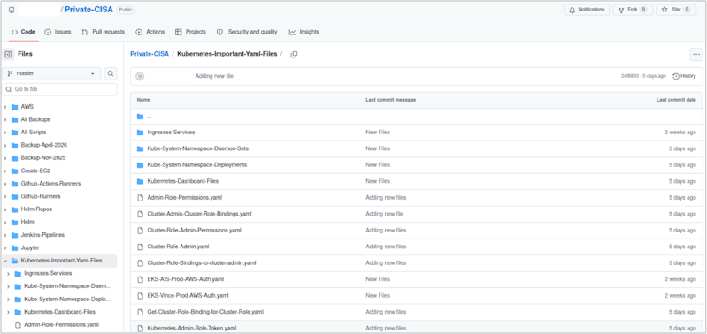This screenshot has height=334, width=707.
Task: Expand the Helm-Repos folder chevron
Action: [x=5, y=209]
